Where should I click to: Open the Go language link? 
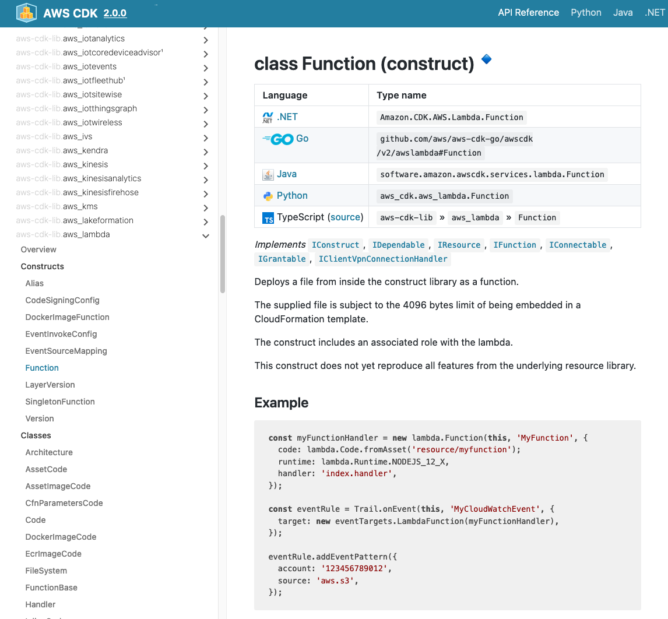click(x=302, y=139)
